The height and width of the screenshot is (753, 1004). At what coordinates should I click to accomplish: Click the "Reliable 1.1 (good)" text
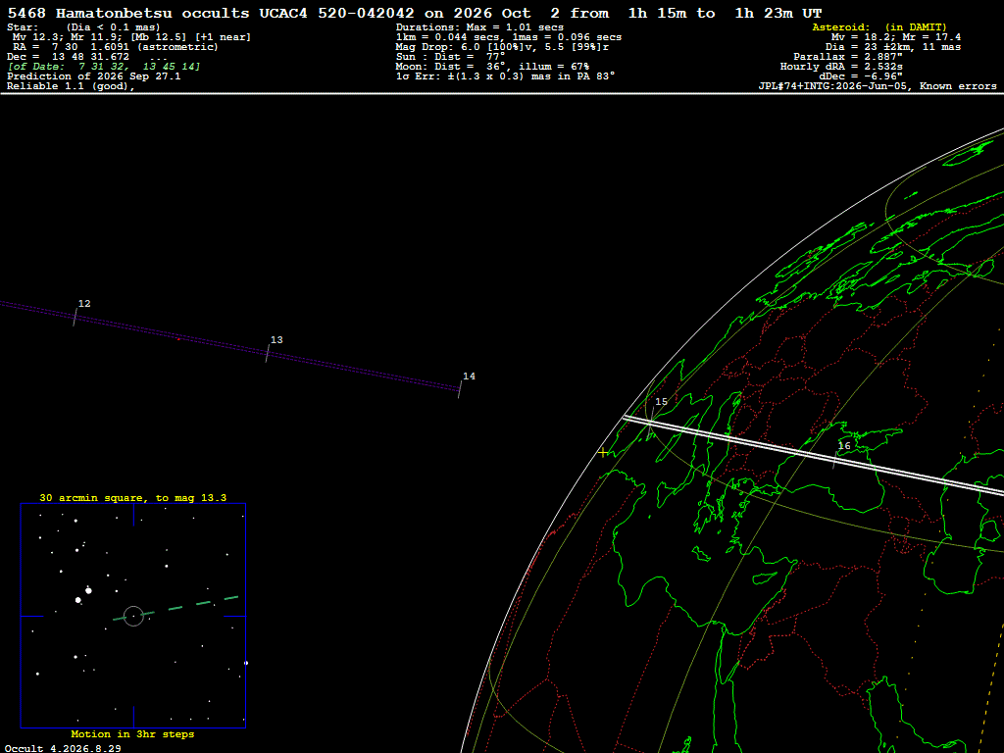(x=71, y=86)
